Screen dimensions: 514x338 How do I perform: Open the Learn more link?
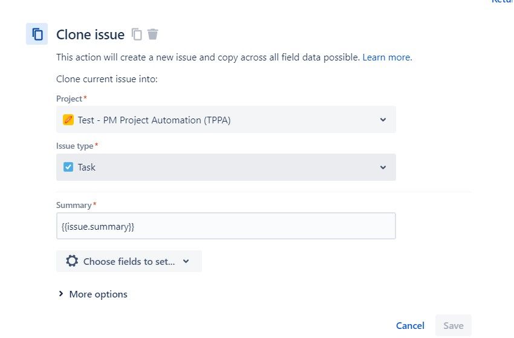point(387,57)
